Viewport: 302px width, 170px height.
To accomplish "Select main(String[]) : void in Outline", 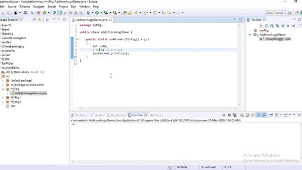I will point(275,39).
